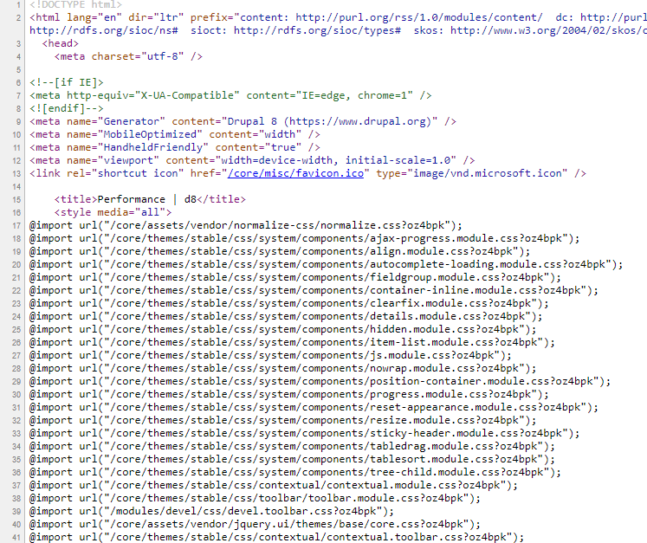Click the meta charset utf-8 tag
Image resolution: width=647 pixels, height=543 pixels.
coord(128,56)
